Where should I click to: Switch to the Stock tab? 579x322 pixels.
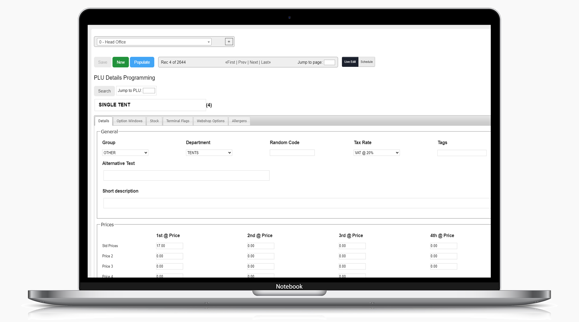(154, 121)
